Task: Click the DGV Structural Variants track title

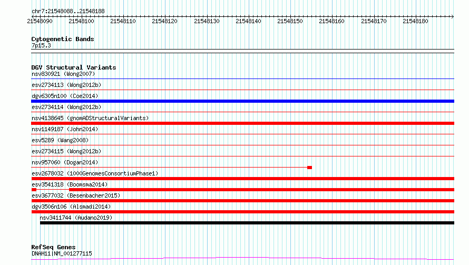Action: [x=74, y=67]
